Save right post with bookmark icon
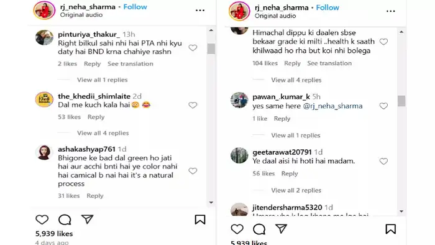 tap(391, 229)
